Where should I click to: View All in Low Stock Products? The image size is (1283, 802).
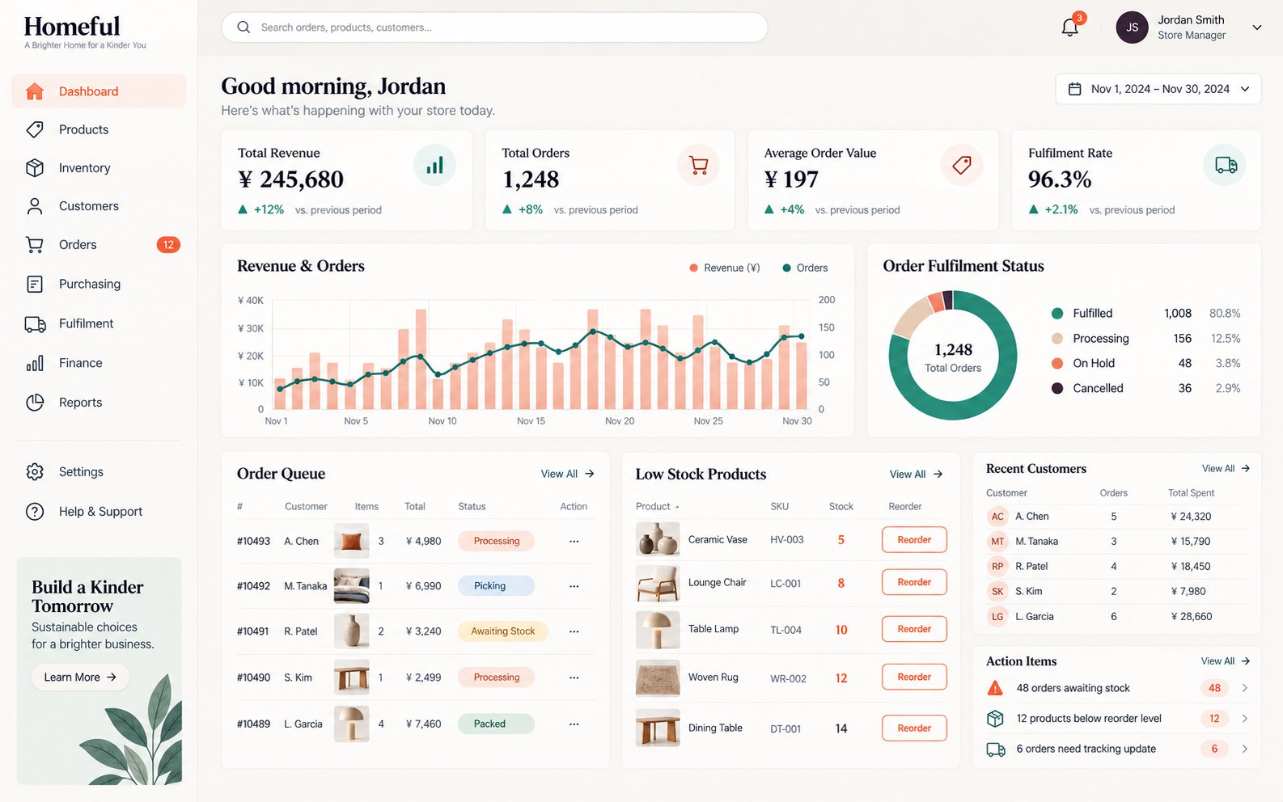(916, 474)
